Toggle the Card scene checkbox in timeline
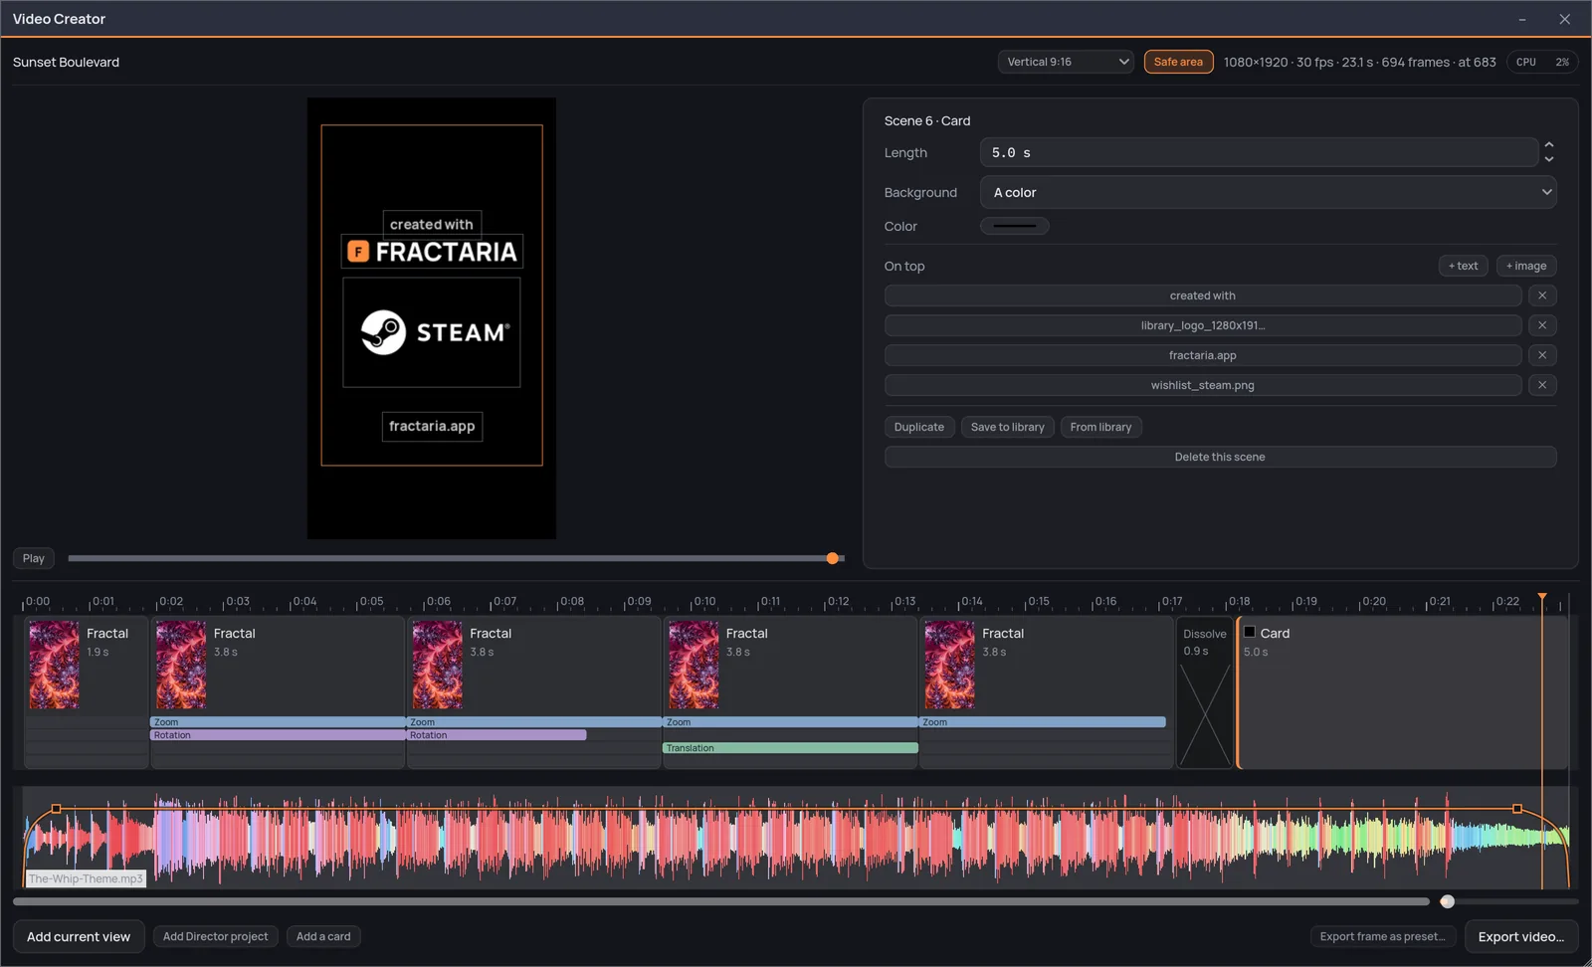Image resolution: width=1592 pixels, height=967 pixels. [1250, 632]
